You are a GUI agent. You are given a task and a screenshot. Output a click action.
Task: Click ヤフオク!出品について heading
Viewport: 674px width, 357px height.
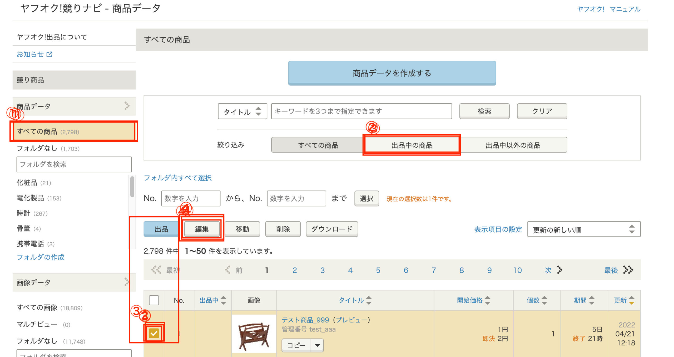(x=52, y=37)
